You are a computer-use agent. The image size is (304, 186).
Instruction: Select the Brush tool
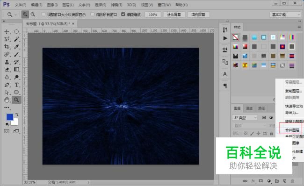click(x=16, y=54)
